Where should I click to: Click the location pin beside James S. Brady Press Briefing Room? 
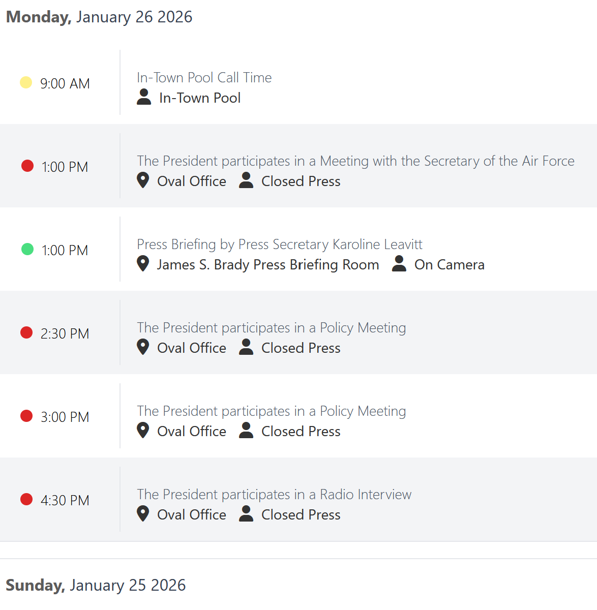143,264
